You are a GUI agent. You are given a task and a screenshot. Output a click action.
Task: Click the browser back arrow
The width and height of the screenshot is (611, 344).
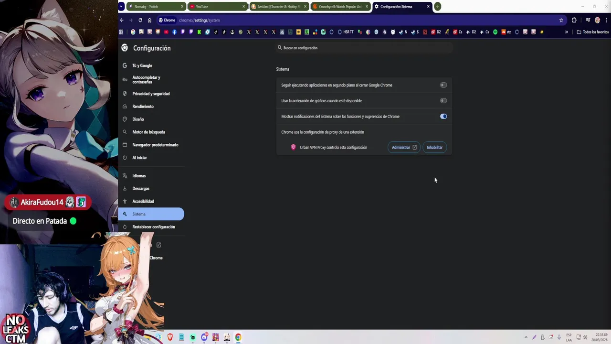122,20
